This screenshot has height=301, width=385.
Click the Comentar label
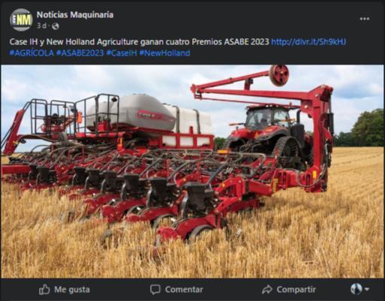pyautogui.click(x=184, y=290)
